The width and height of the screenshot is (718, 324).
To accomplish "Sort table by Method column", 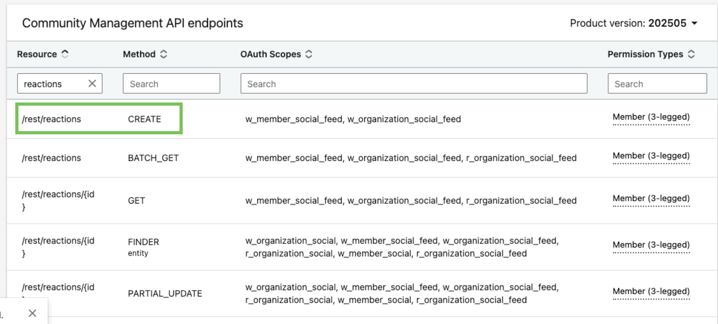I will click(x=164, y=54).
